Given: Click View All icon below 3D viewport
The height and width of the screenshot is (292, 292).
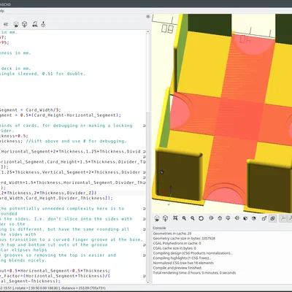Looking at the screenshot, I should (x=175, y=218).
